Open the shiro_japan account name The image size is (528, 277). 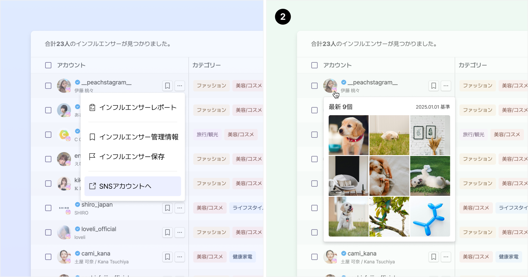point(97,205)
